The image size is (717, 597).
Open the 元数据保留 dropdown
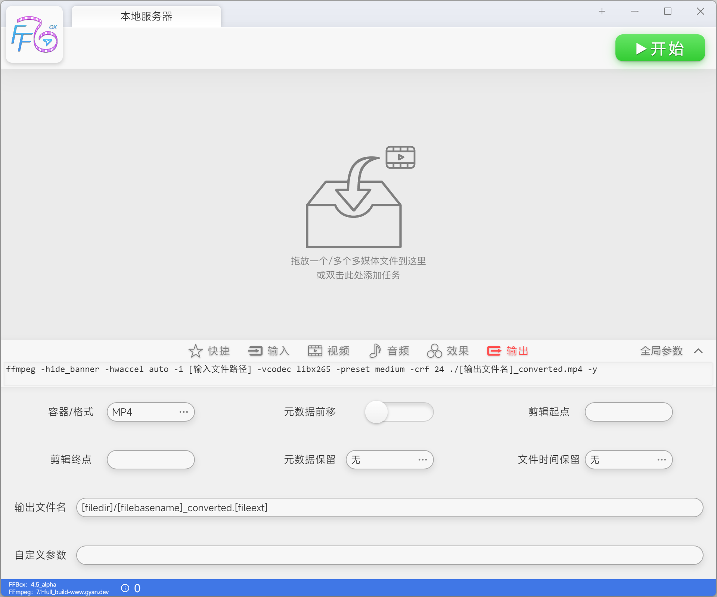(389, 460)
